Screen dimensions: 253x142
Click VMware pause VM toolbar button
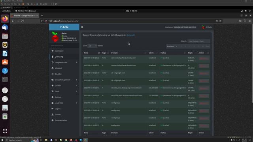[23, 4]
